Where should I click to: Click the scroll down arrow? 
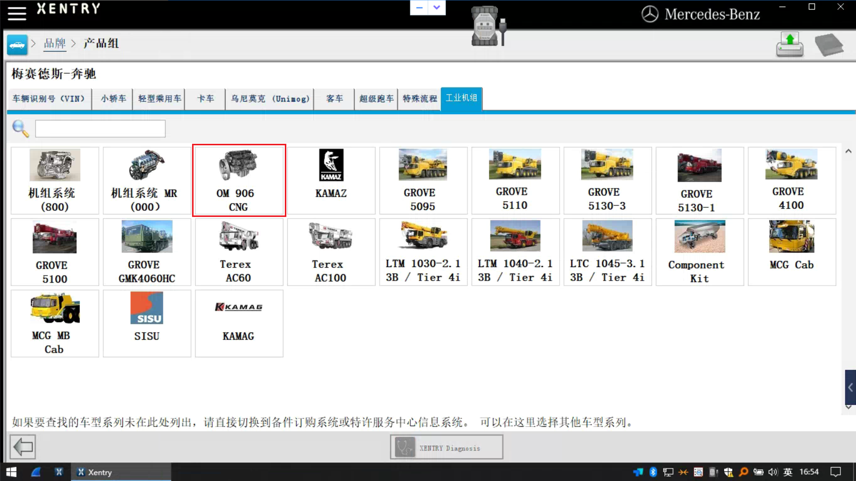[x=848, y=407]
